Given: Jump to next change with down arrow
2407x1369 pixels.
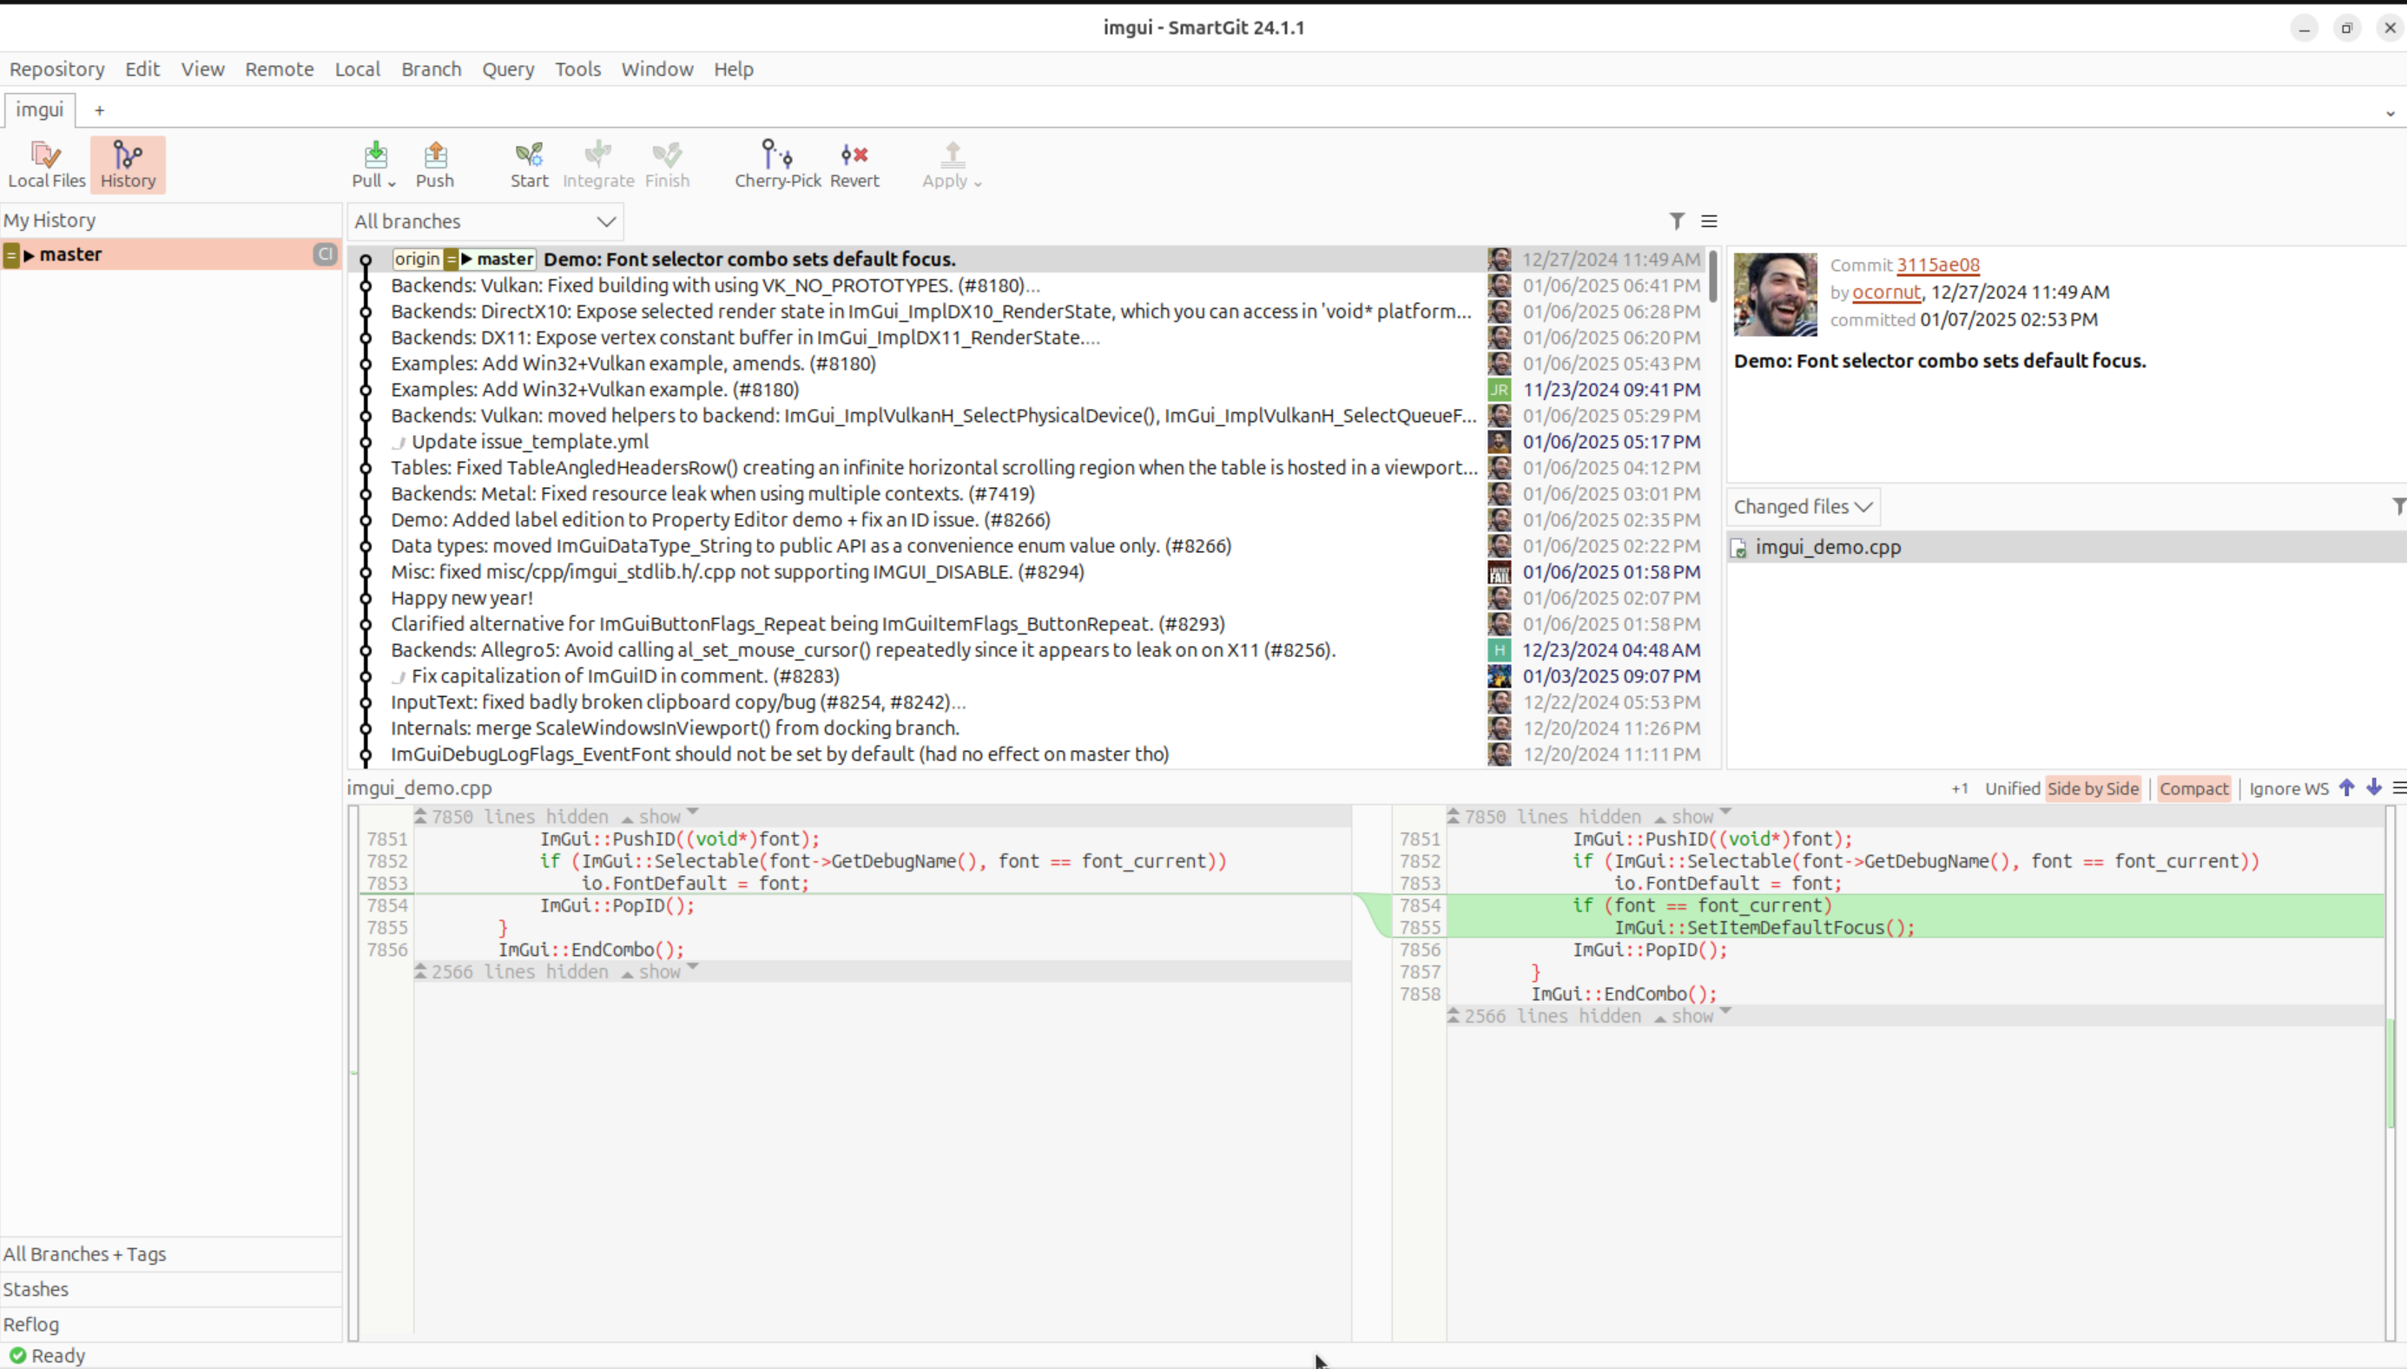Looking at the screenshot, I should (2373, 788).
